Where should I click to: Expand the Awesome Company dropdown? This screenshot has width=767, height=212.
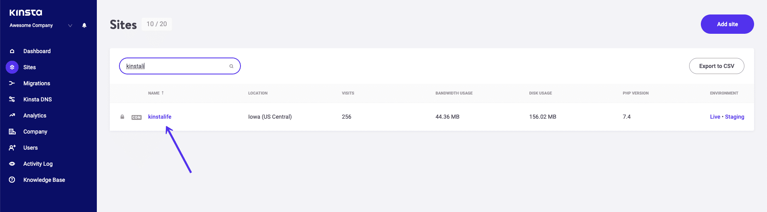pos(70,25)
